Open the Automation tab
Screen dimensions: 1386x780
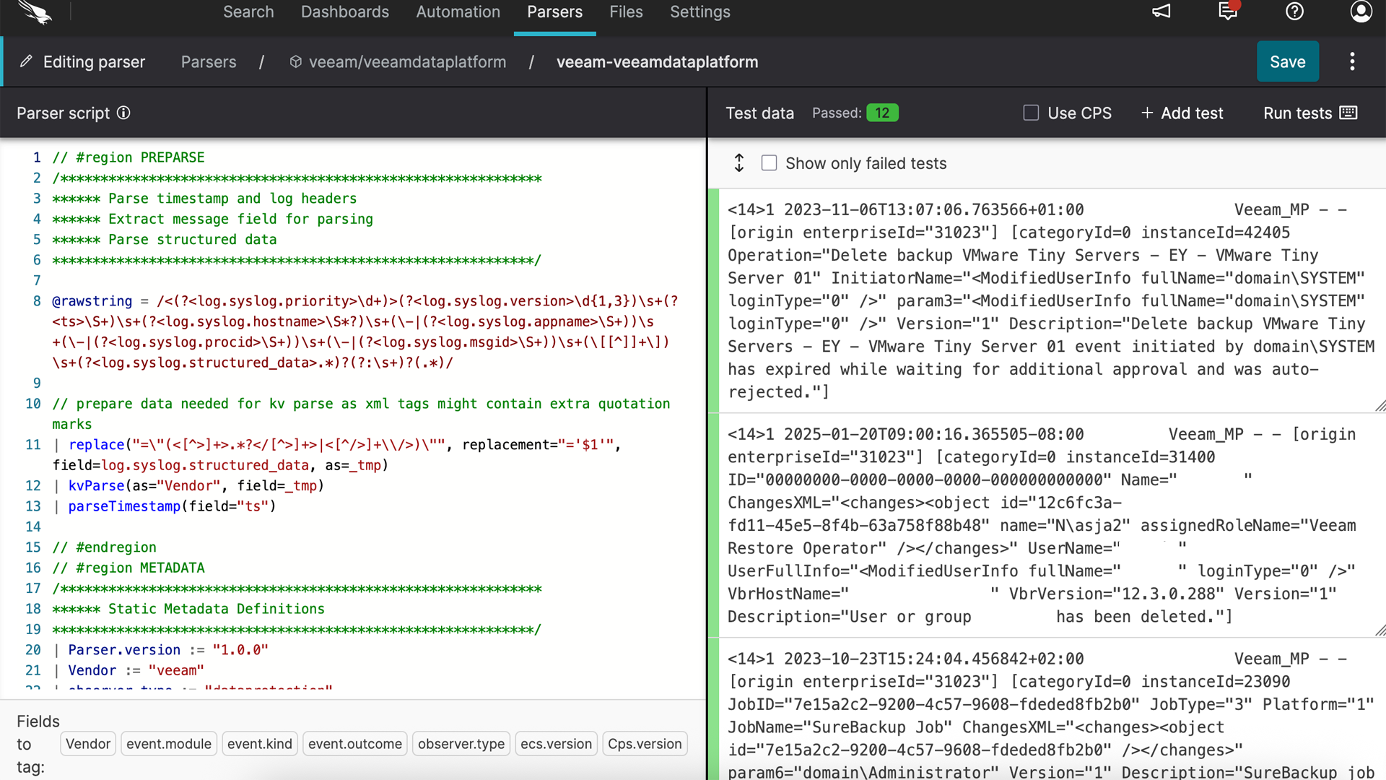coord(458,12)
